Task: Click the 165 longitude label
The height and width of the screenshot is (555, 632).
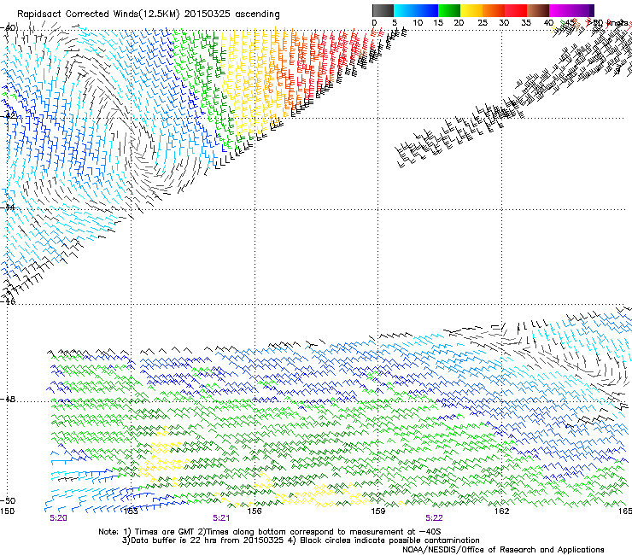Action: pyautogui.click(x=625, y=511)
